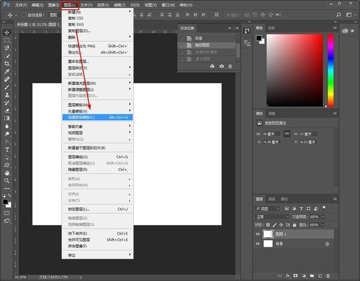Toggle visibility of the 背景 layer
This screenshot has width=360, height=281.
(x=258, y=244)
